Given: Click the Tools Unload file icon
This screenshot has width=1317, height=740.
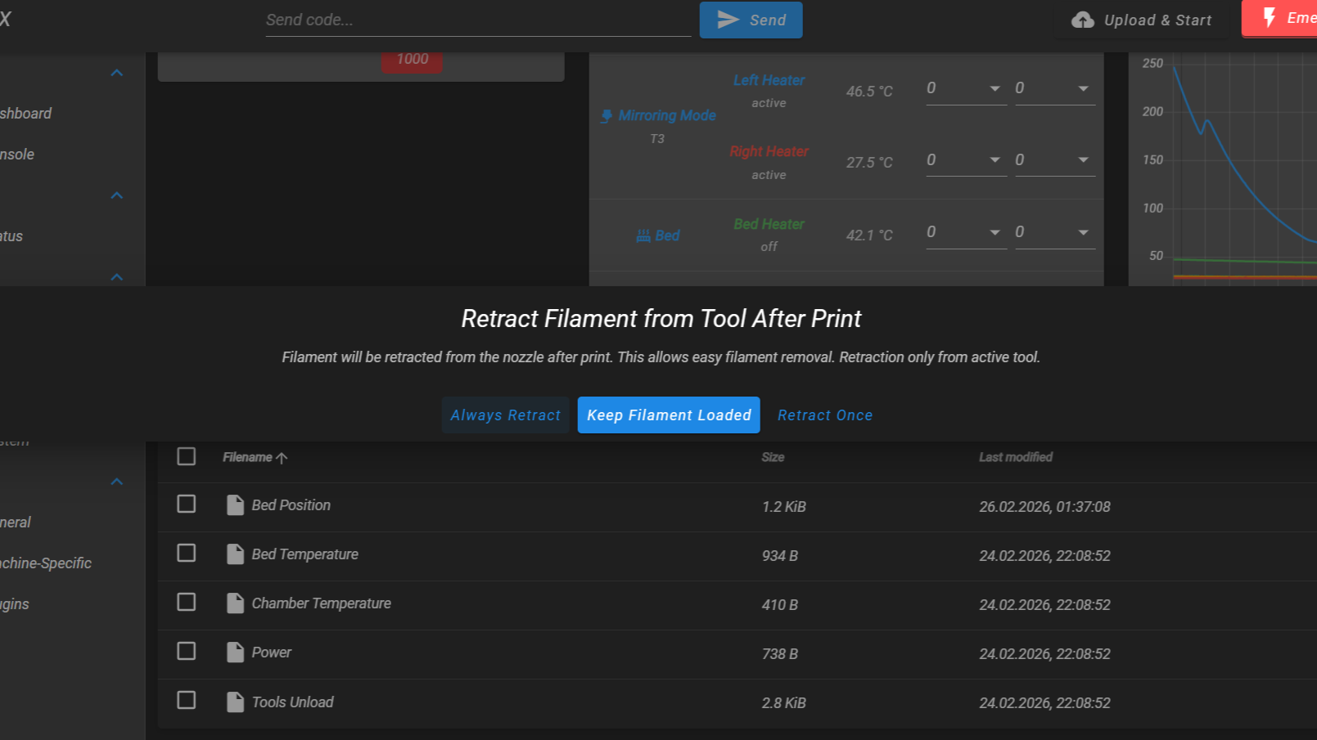Looking at the screenshot, I should (235, 702).
